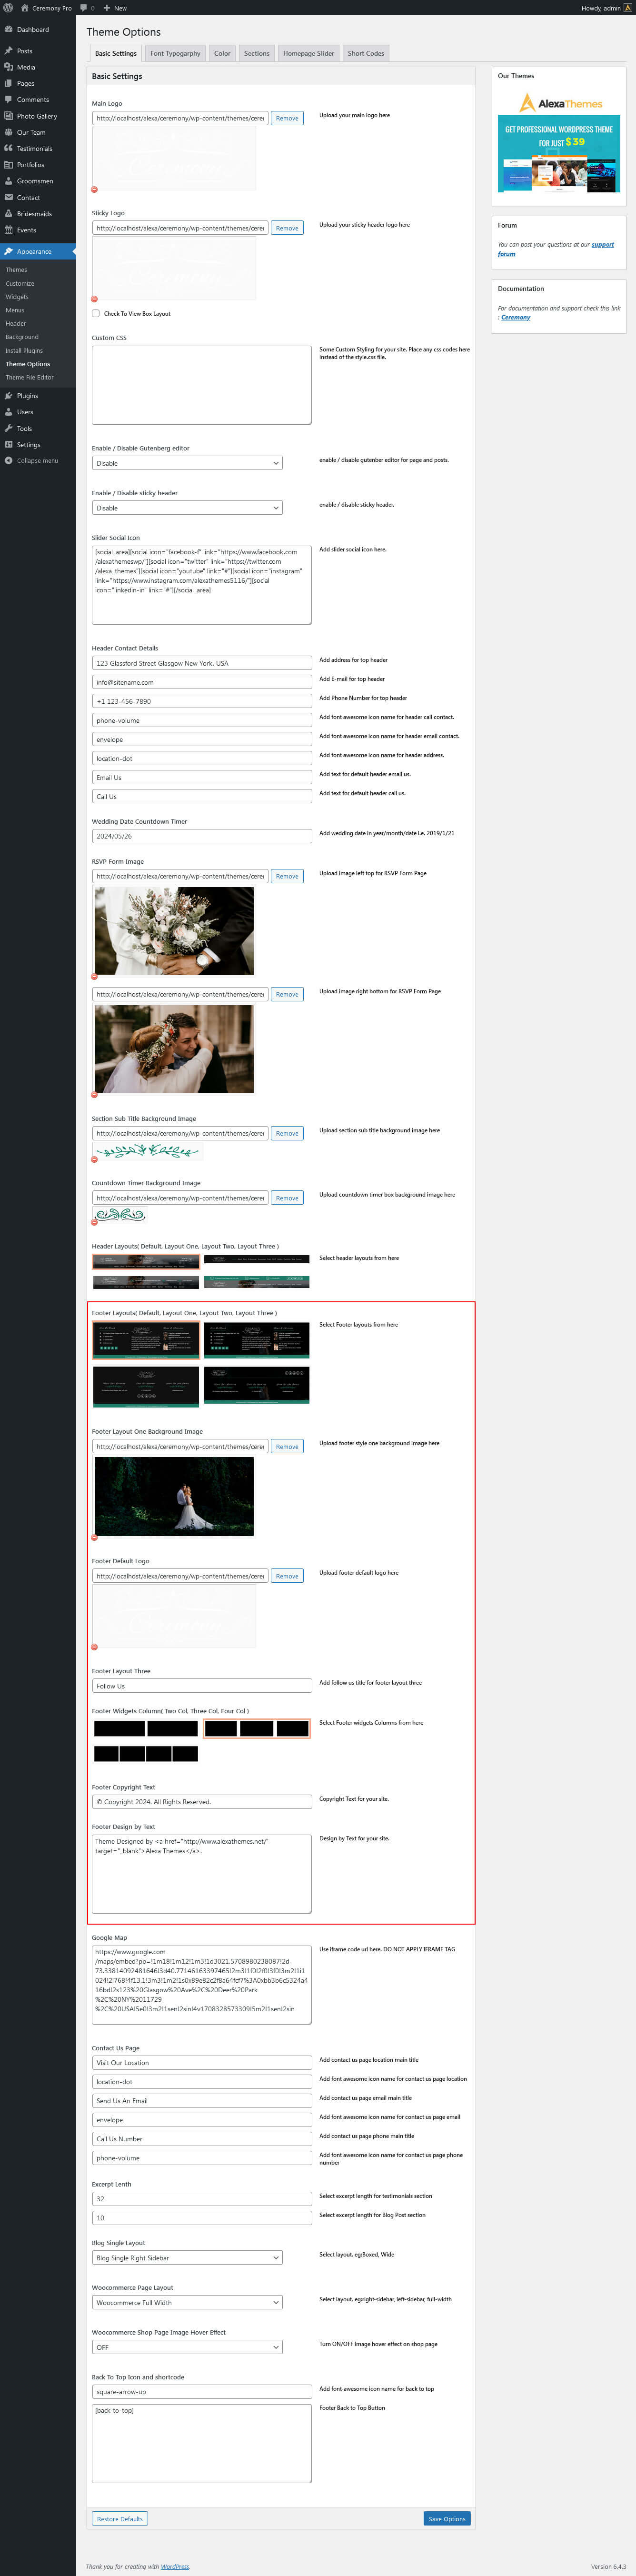
Task: Click Remove button beside Main Logo URL
Action: pos(287,118)
